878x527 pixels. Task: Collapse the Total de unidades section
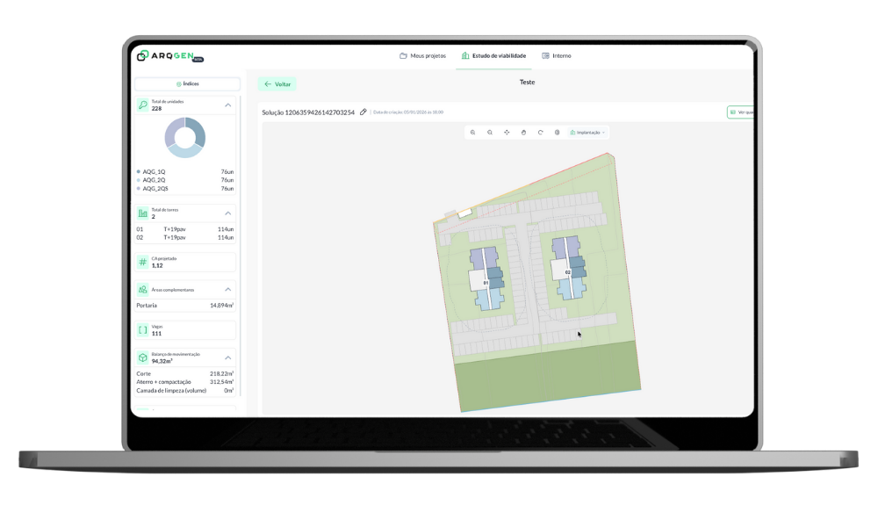pyautogui.click(x=228, y=105)
